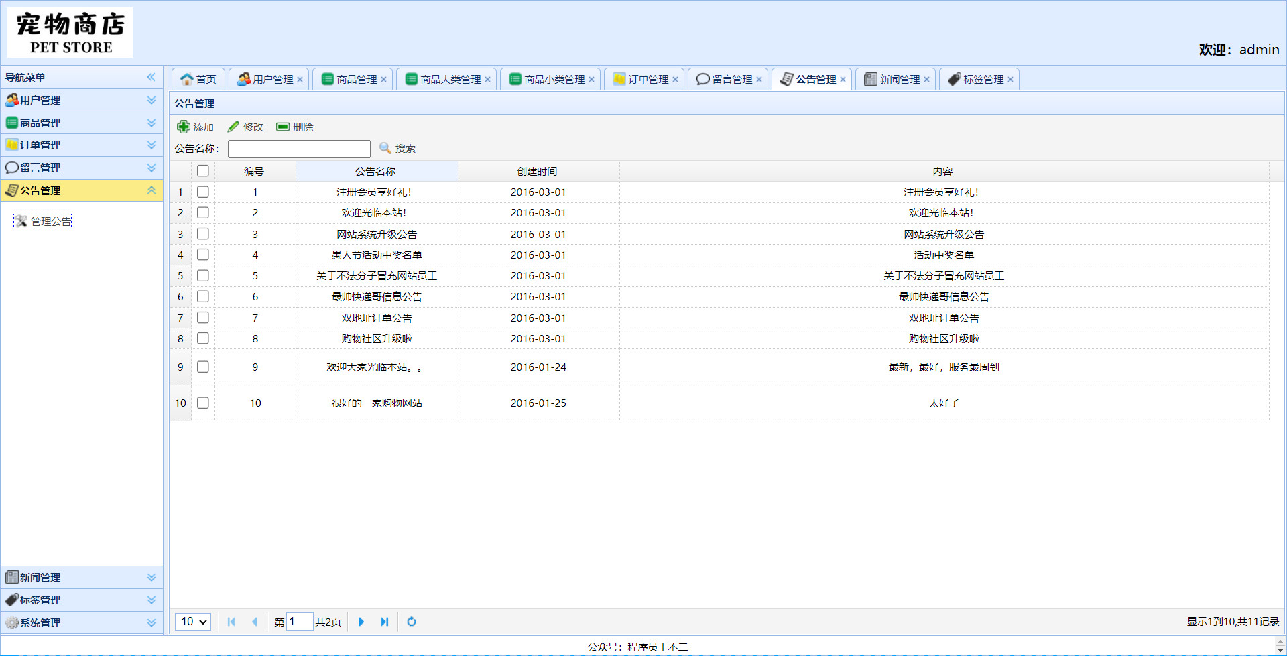Click inside the page number input field
Image resolution: width=1287 pixels, height=656 pixels.
coord(300,622)
